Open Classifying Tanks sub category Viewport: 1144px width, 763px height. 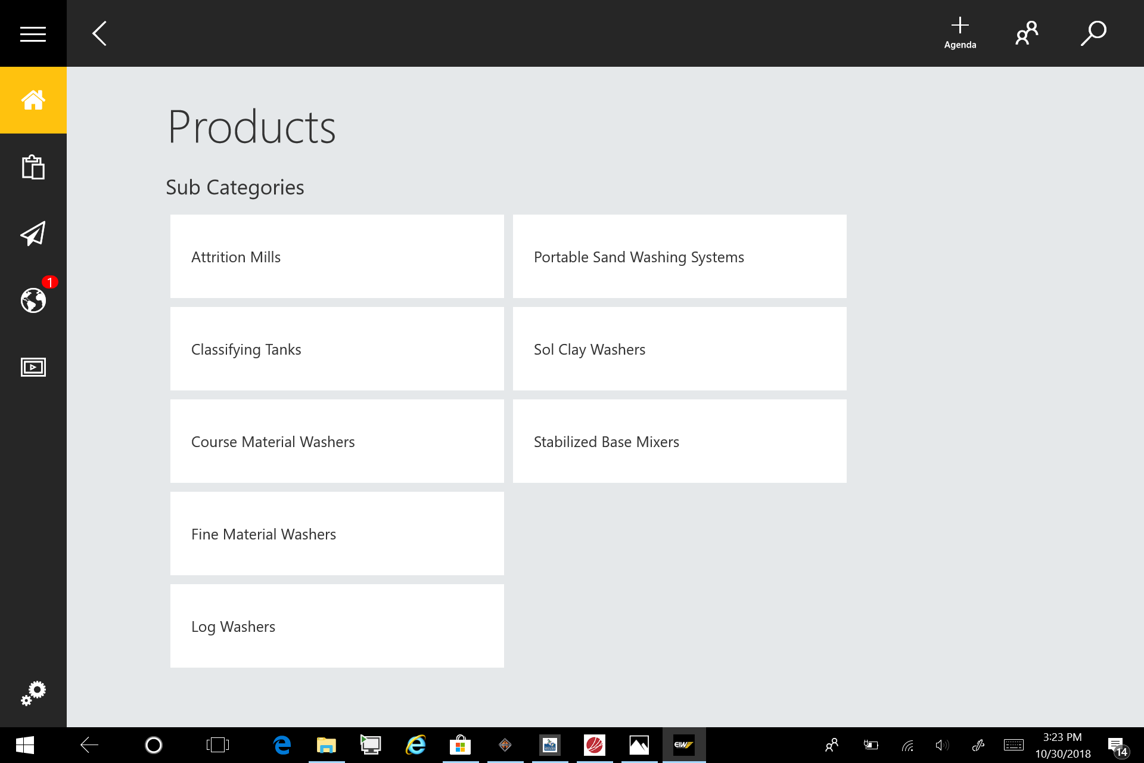pos(337,349)
